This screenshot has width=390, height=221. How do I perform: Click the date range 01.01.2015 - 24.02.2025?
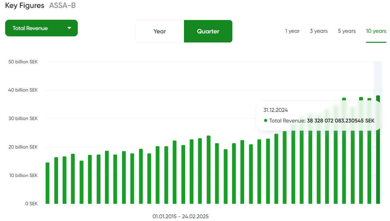pyautogui.click(x=181, y=216)
